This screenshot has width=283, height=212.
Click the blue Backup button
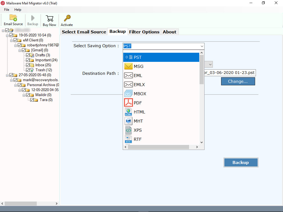241,162
